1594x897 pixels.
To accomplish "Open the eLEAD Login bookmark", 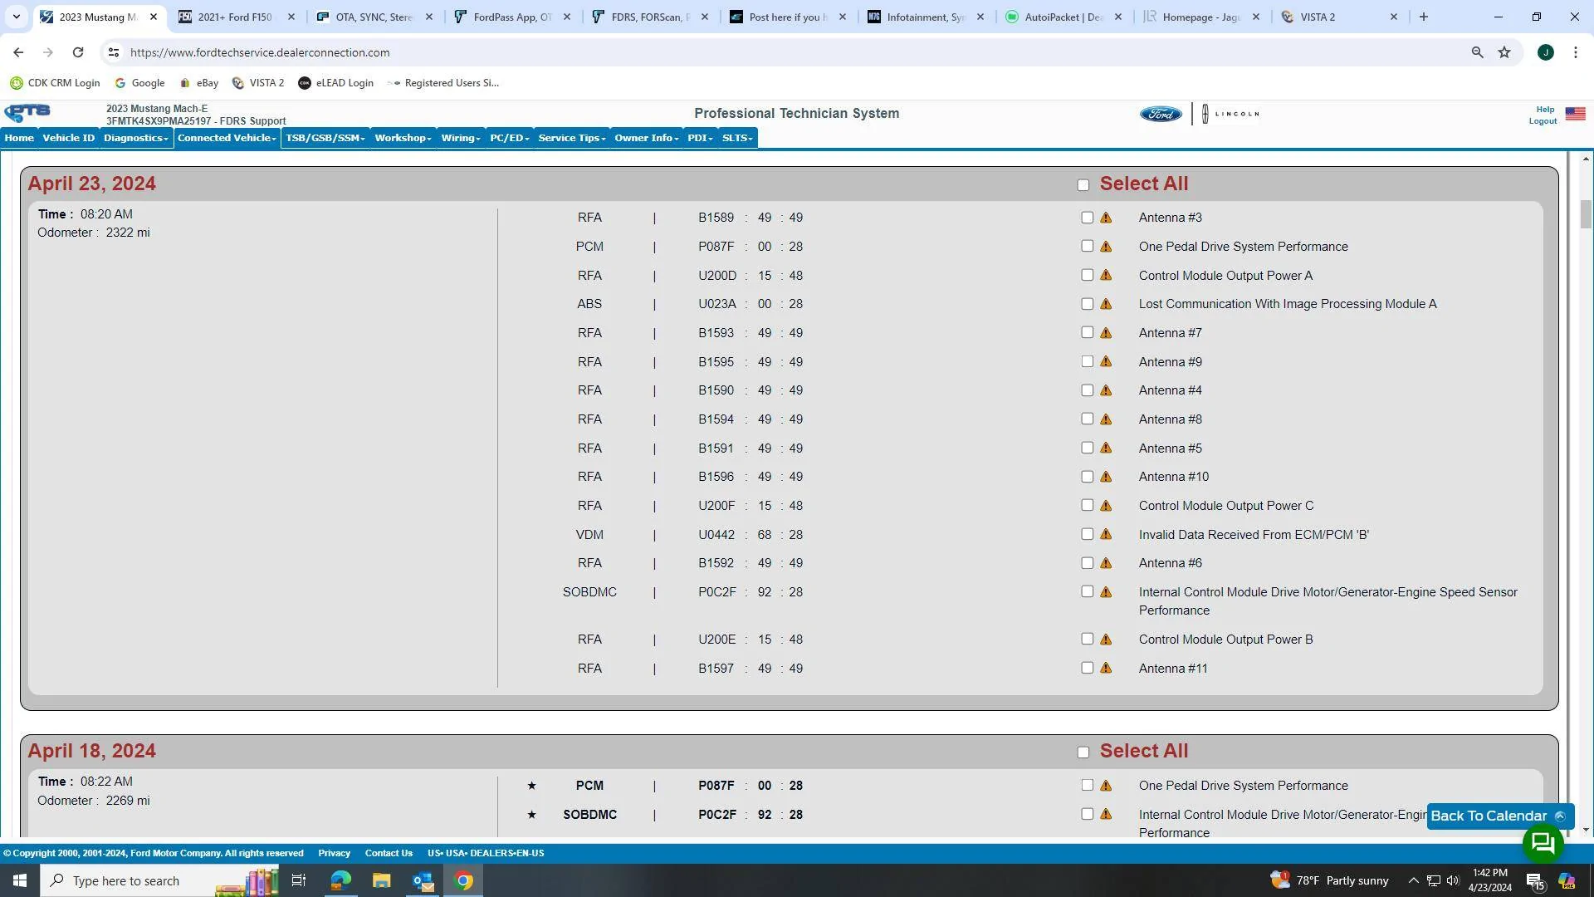I will pos(336,83).
